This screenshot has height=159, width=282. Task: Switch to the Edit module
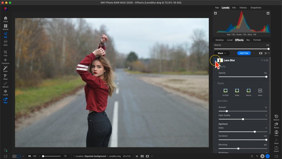pos(6,35)
